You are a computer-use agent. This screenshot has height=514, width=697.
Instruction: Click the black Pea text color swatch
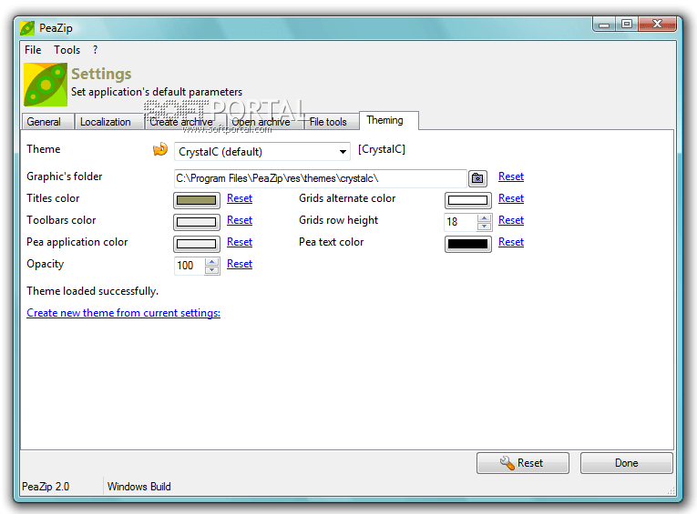pyautogui.click(x=468, y=244)
